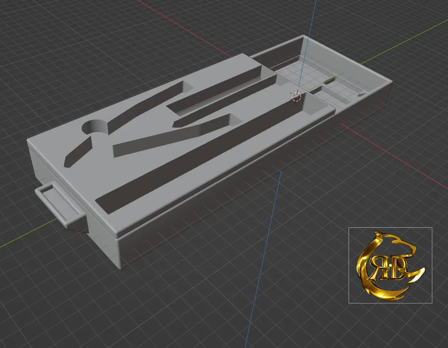448x348 pixels.
Task: Click the short slot left of the circle
Action: coord(77,154)
